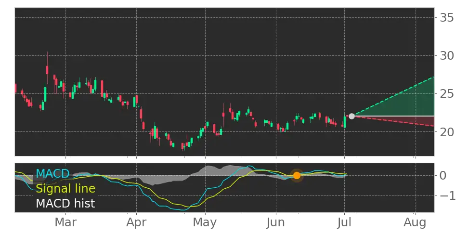Viewport: 468px width, 234px height.
Task: Click the tall candle wick peaking near 30
Action: [x=47, y=68]
